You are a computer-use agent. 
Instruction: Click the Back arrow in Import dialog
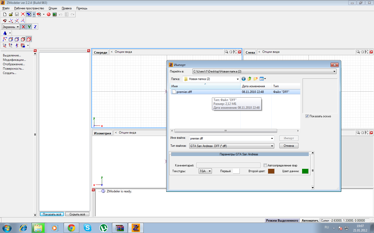pos(243,79)
